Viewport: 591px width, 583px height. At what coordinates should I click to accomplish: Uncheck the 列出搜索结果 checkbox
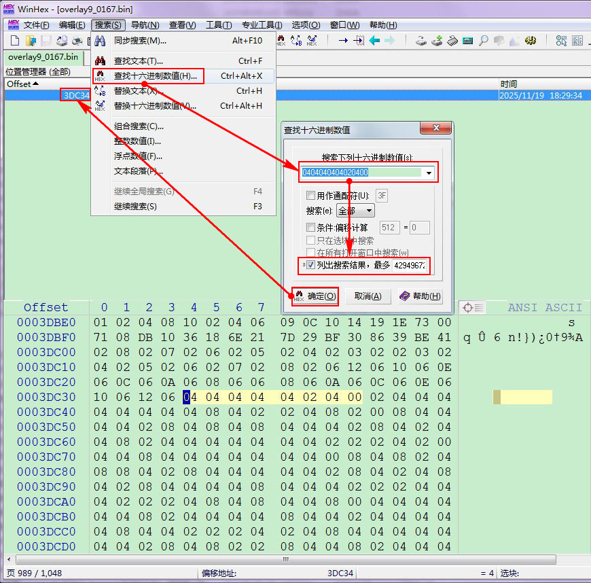(x=310, y=265)
